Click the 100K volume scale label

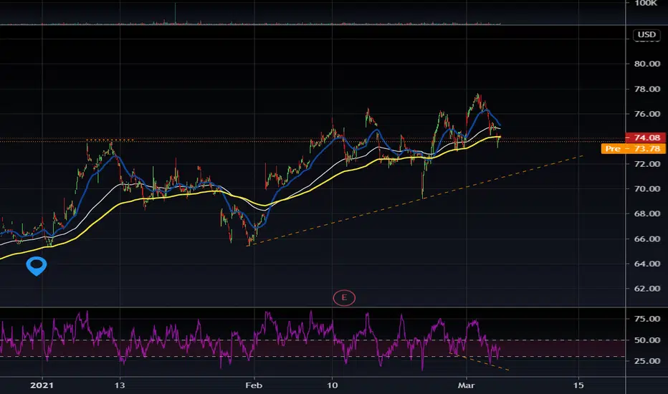[646, 4]
